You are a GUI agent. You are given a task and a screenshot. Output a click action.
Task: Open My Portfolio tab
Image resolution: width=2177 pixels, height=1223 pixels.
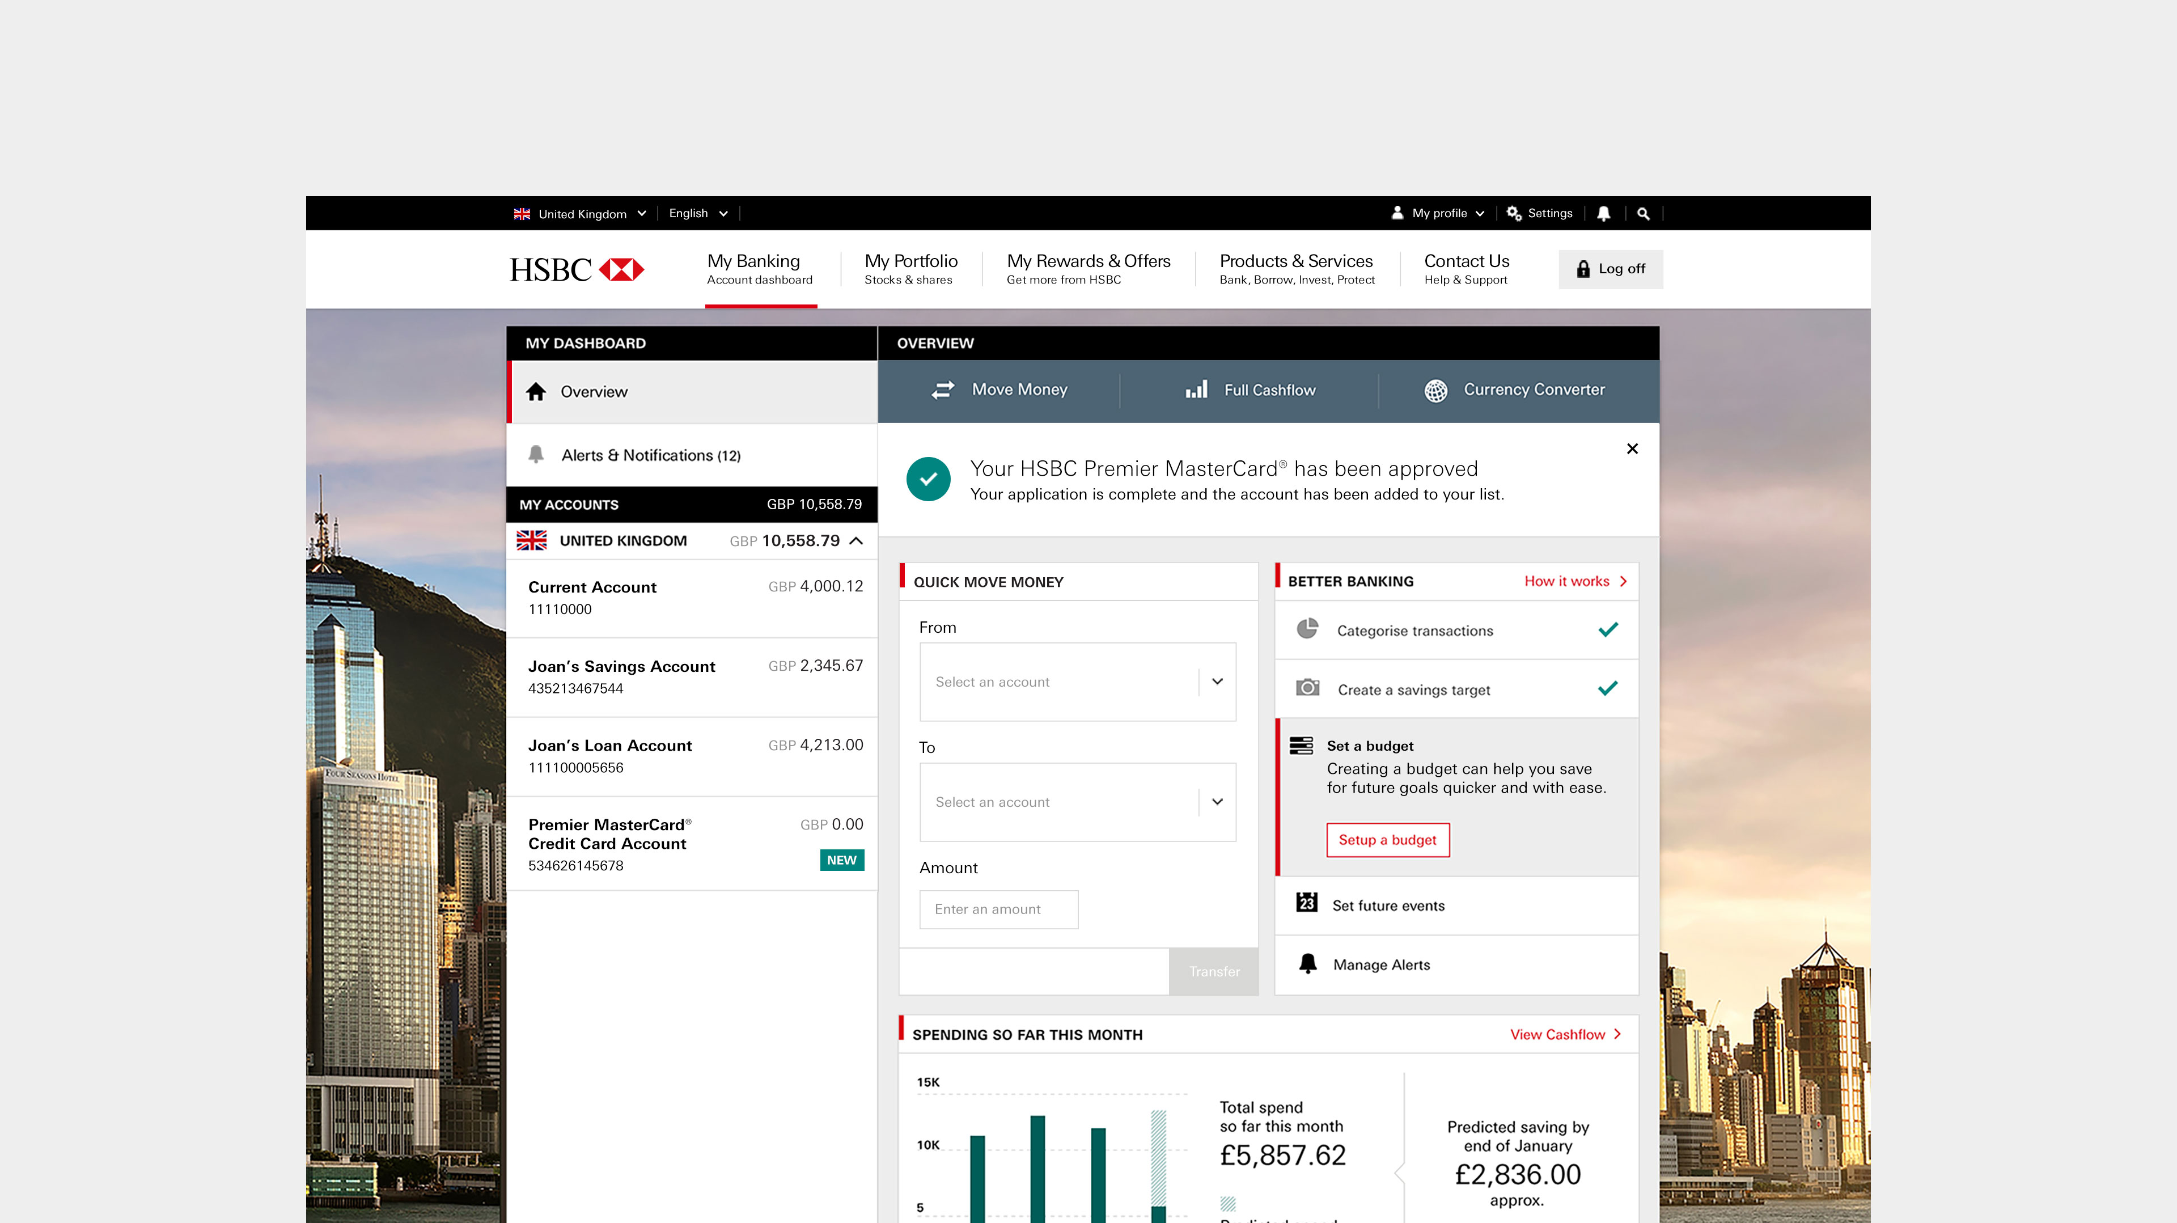(910, 269)
